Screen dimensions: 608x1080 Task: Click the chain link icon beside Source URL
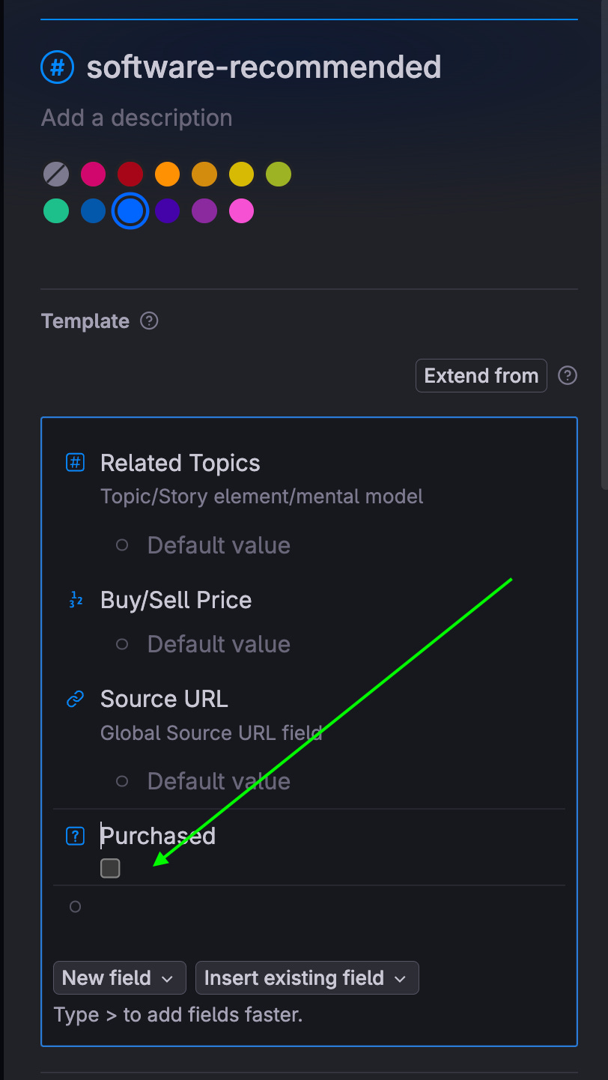[75, 699]
